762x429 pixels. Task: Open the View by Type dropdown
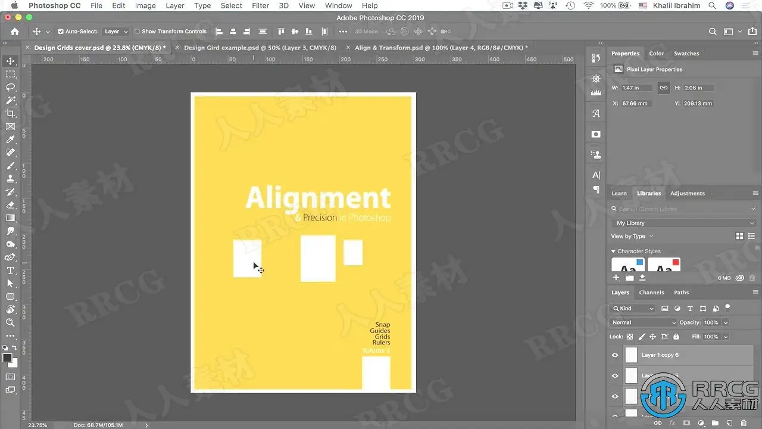(632, 236)
